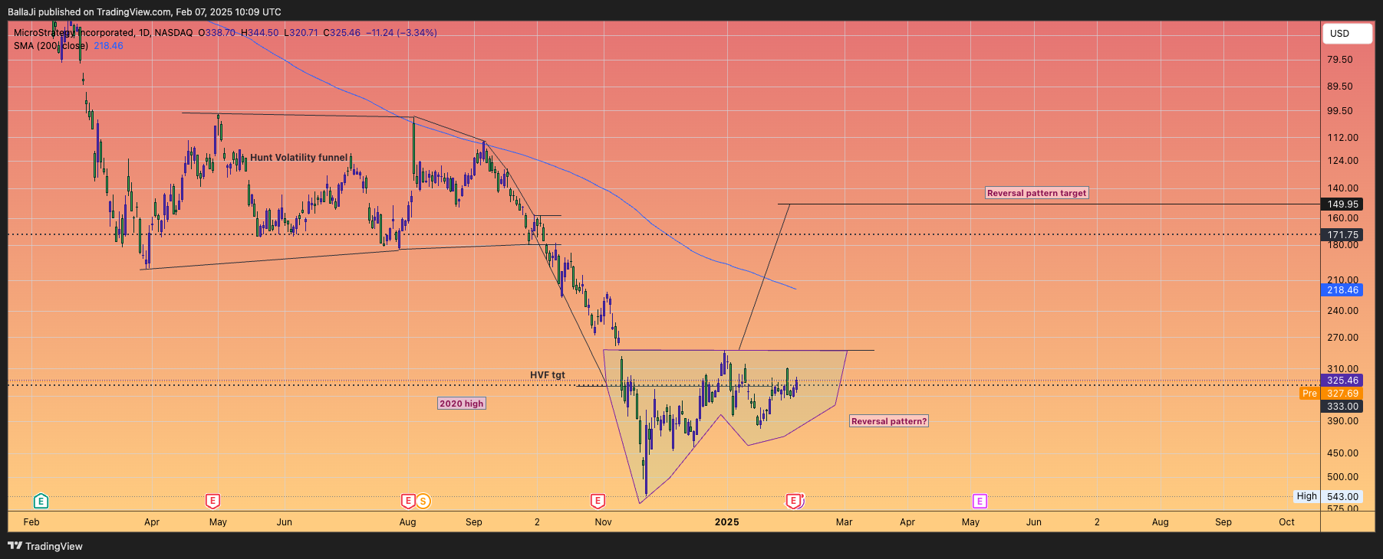Viewport: 1383px width, 559px height.
Task: Click the 450.00 tick on price axis
Action: pyautogui.click(x=1342, y=453)
